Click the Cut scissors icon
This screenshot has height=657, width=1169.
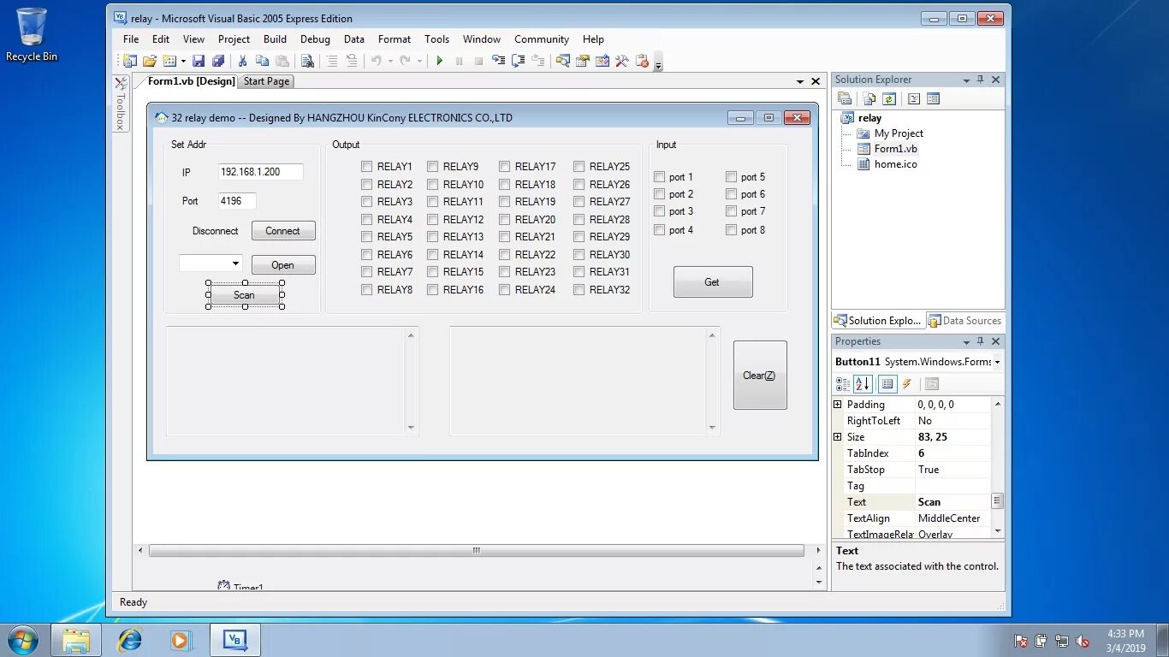pos(243,61)
